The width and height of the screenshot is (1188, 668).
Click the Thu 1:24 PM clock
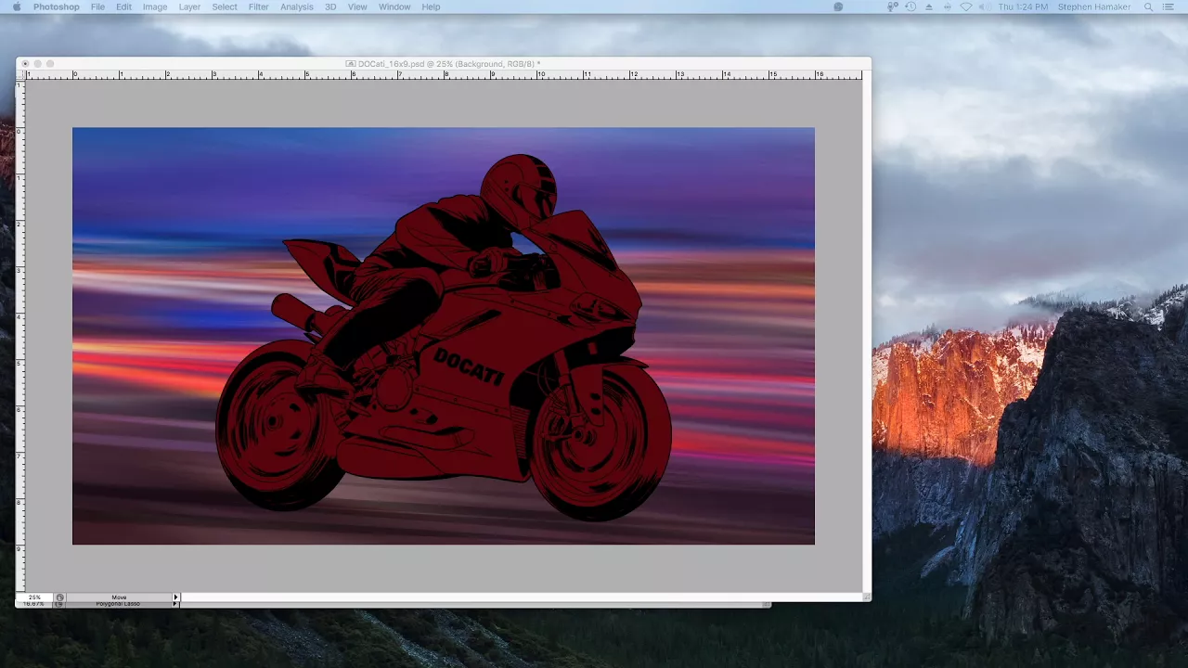click(x=1023, y=6)
